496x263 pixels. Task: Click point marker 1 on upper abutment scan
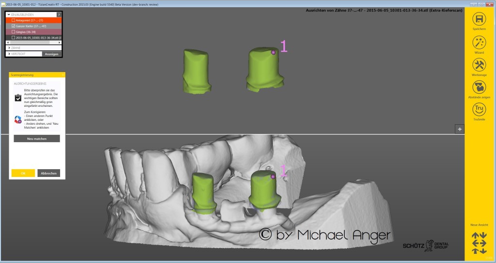(x=273, y=52)
